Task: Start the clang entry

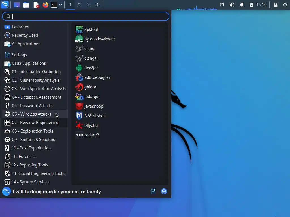Action: pos(120,49)
